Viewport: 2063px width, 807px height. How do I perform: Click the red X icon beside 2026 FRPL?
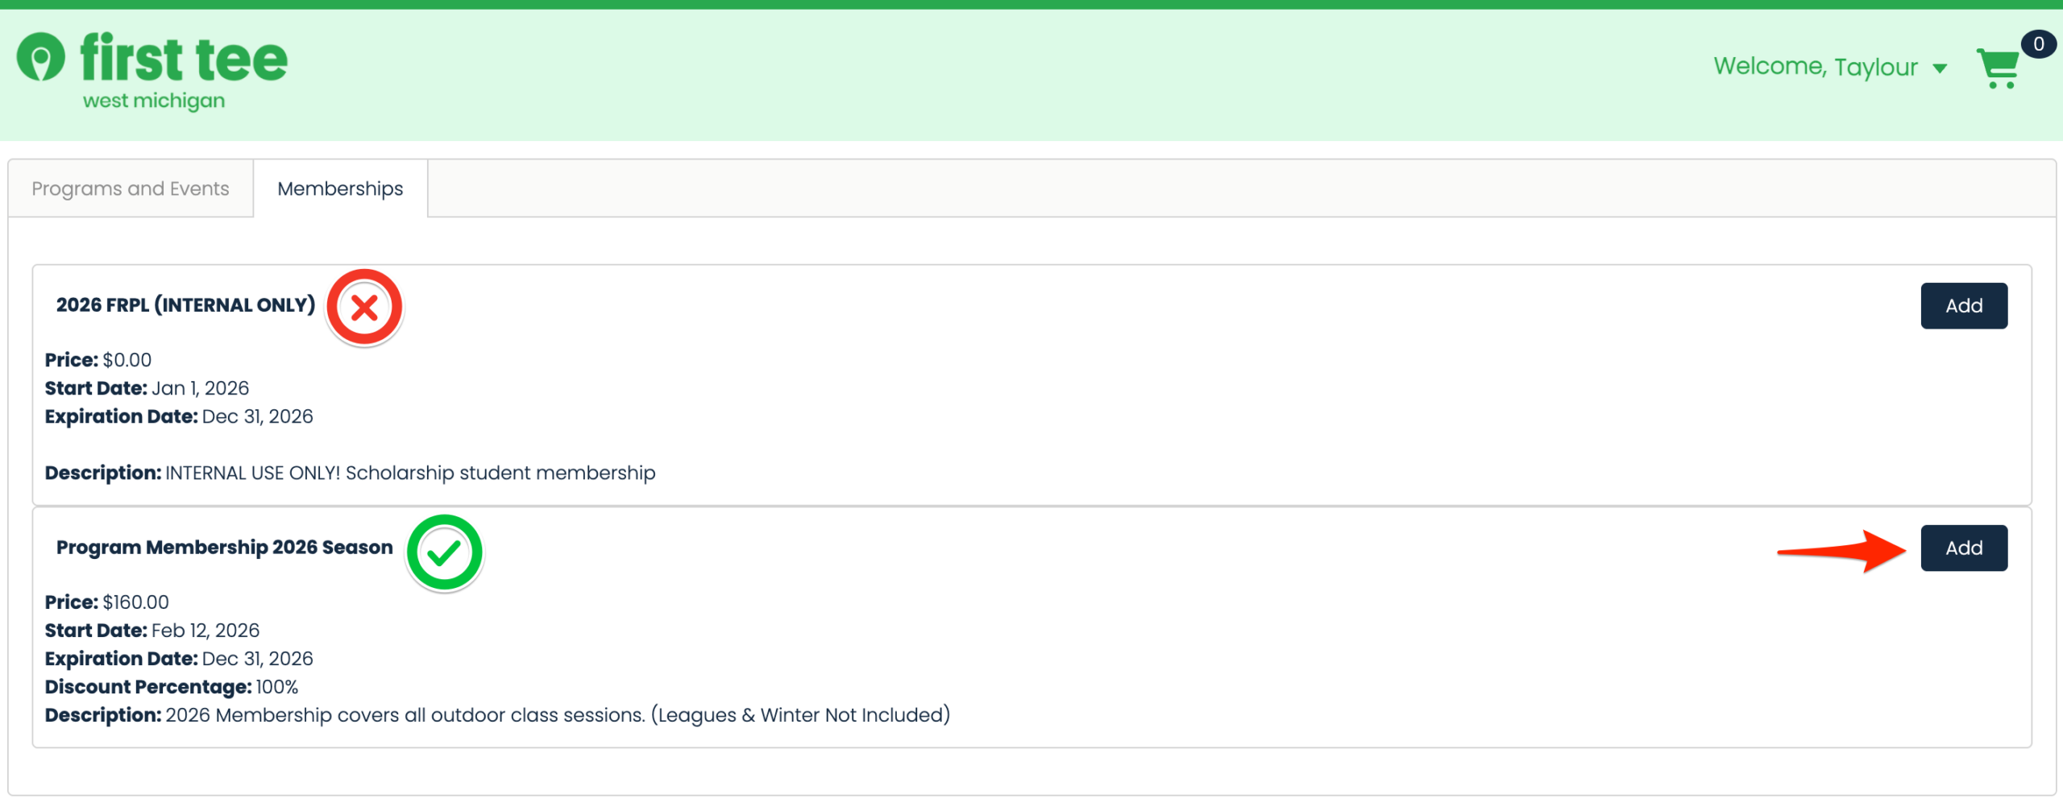(364, 308)
